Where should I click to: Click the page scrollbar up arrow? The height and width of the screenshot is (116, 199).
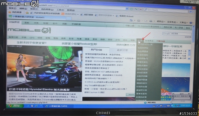pyautogui.click(x=193, y=27)
